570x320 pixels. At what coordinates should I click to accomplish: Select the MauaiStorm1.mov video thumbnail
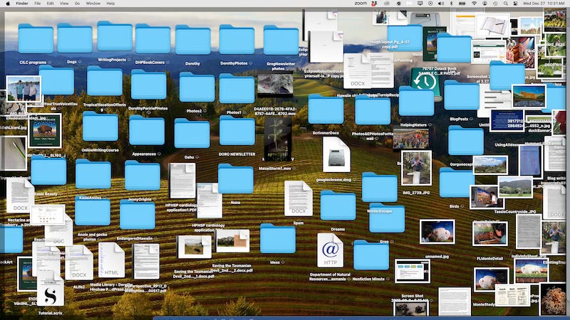point(278,139)
